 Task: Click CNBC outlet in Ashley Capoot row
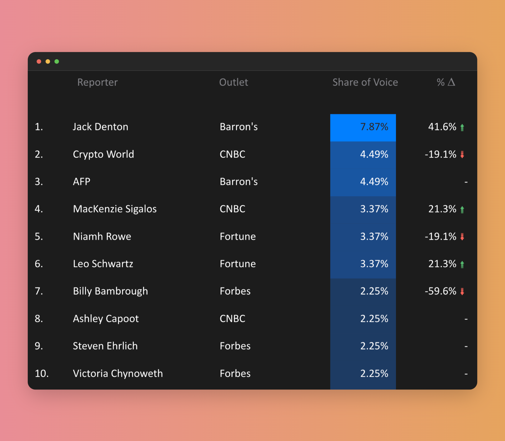point(232,318)
